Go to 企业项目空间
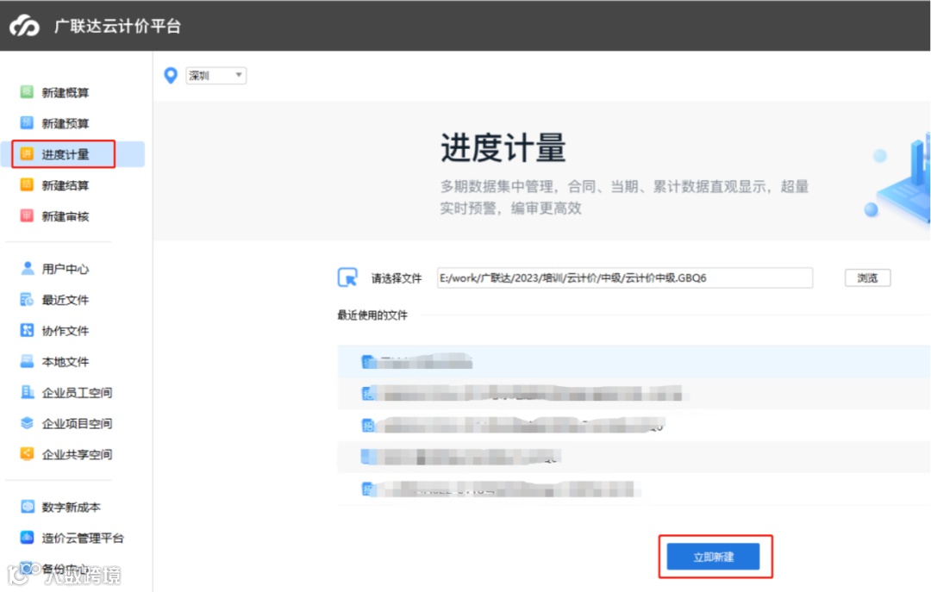The height and width of the screenshot is (592, 931). point(78,423)
